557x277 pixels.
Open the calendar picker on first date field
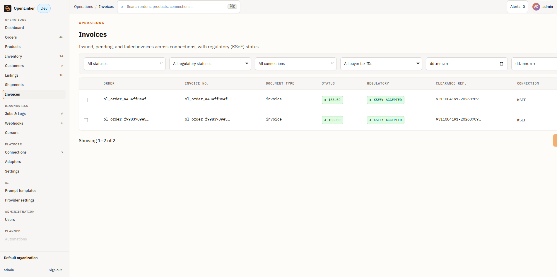(x=501, y=64)
